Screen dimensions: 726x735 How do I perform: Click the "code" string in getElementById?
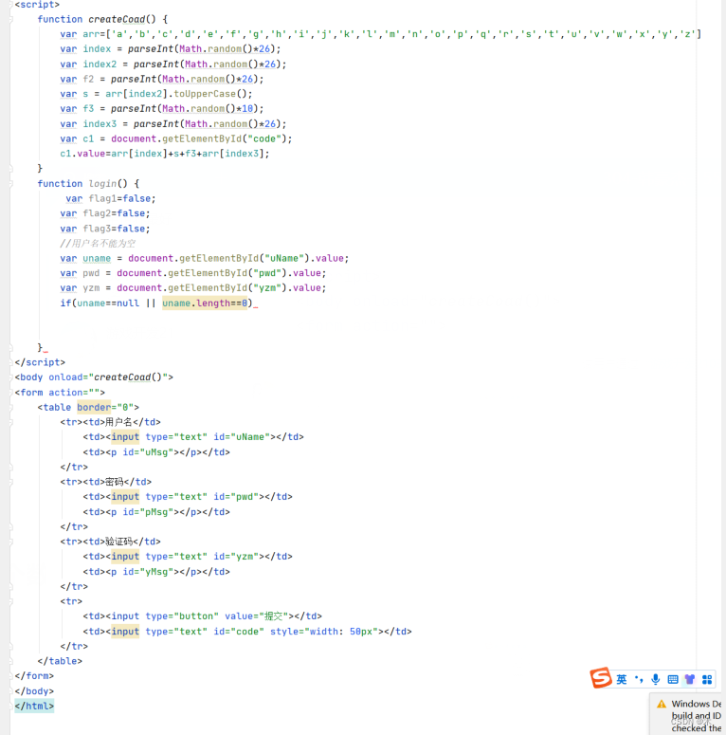click(x=264, y=138)
